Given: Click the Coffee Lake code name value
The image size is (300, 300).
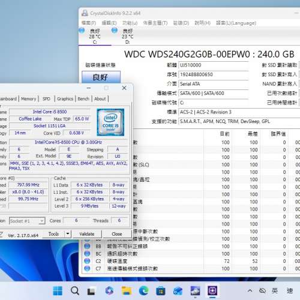Looking at the screenshot, I should [x=30, y=119].
